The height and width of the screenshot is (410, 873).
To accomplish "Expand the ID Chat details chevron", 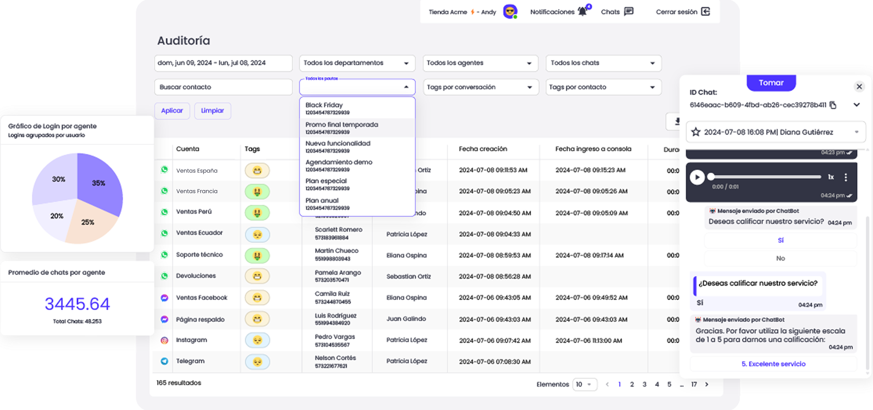I will [856, 105].
